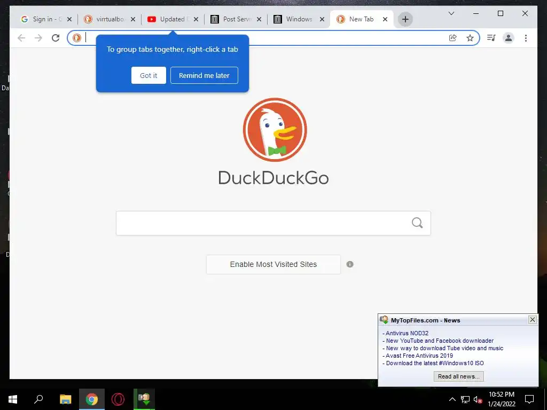This screenshot has height=410, width=547.
Task: Open File Explorer from taskbar
Action: [x=65, y=399]
